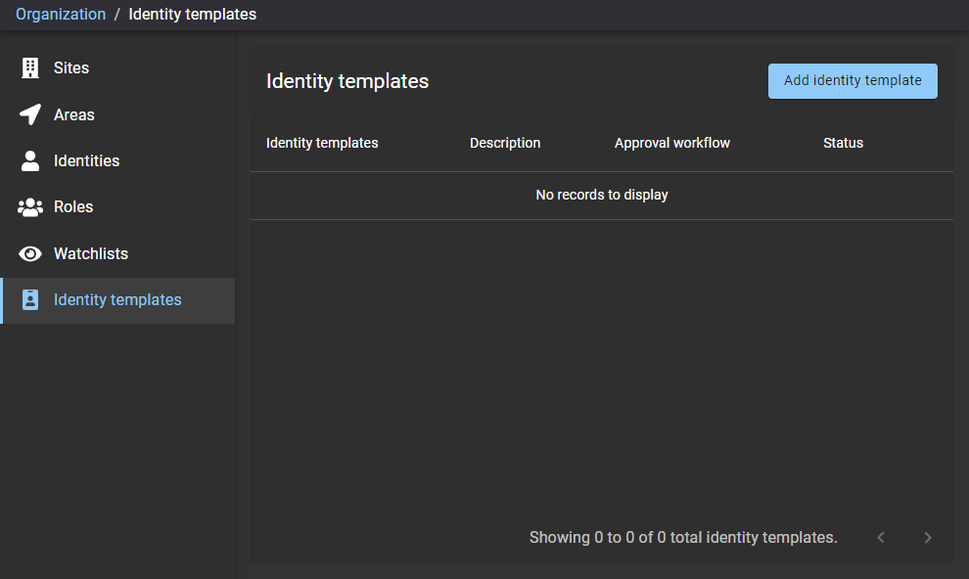This screenshot has width=969, height=579.
Task: Click the Identity templates badge icon
Action: pyautogui.click(x=30, y=300)
